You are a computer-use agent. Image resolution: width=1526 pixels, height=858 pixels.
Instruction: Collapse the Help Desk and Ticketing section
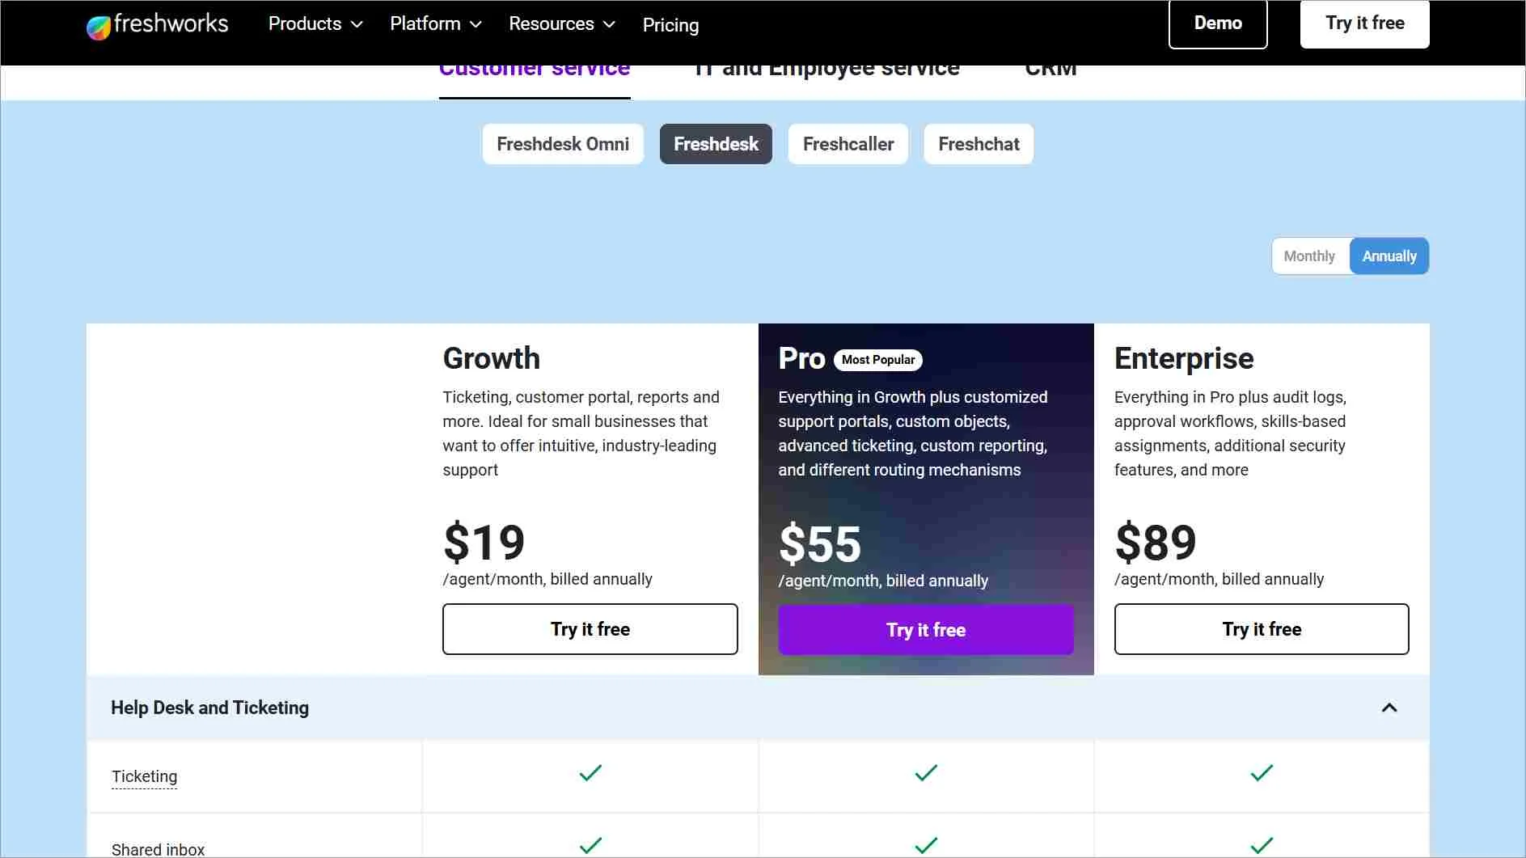[1389, 708]
